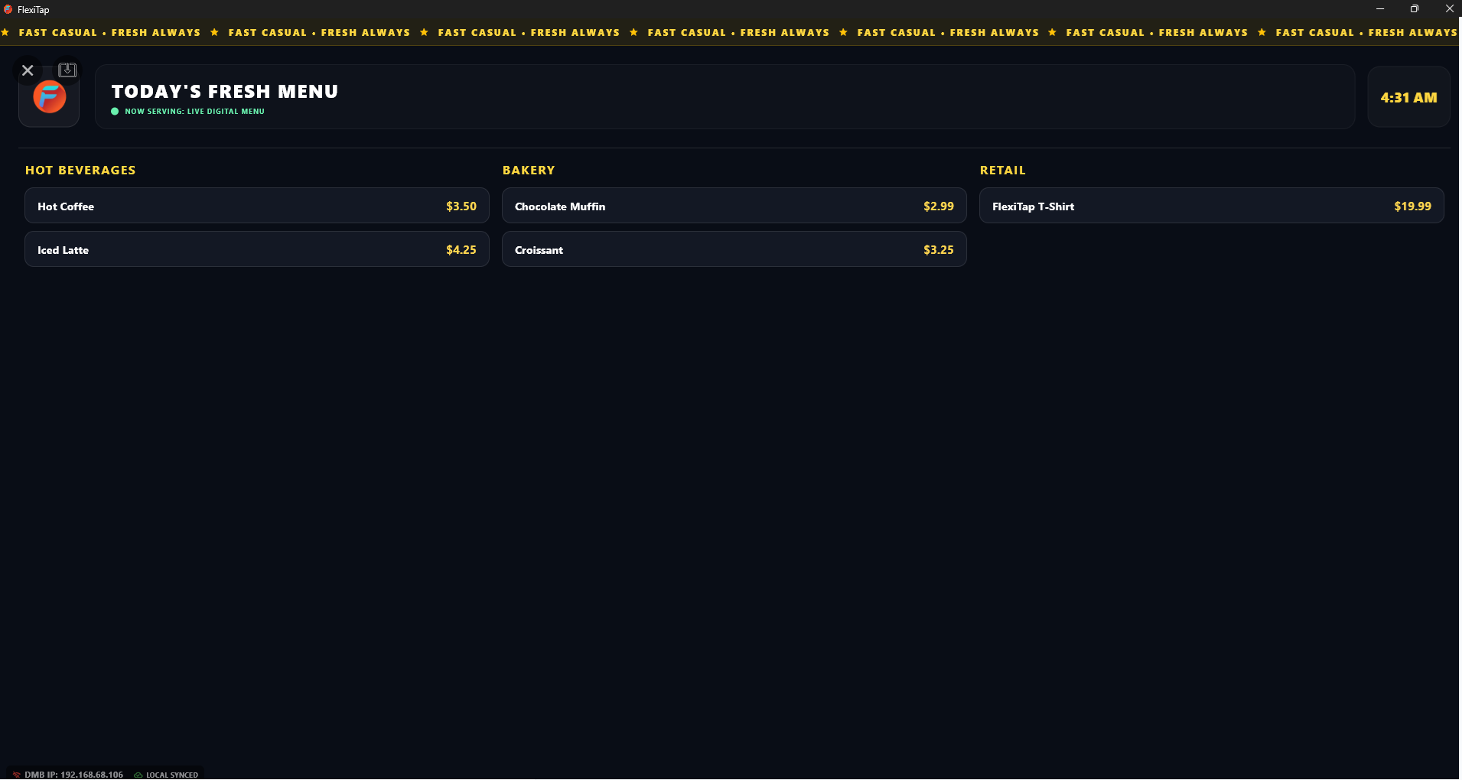Click NOW SERVING: LIVE DIGITAL MENU text
The height and width of the screenshot is (780, 1462).
coord(194,112)
